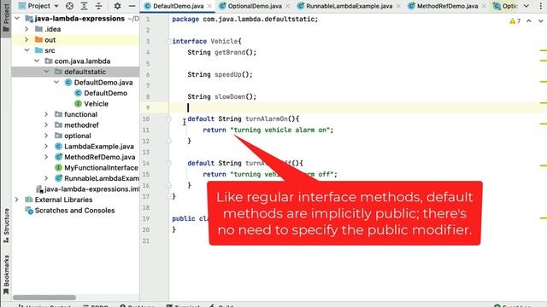Viewport: 547px width, 307px height.
Task: Expand the functional package
Action: 46,114
